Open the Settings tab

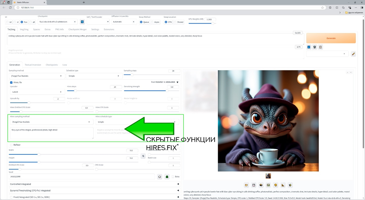click(95, 30)
